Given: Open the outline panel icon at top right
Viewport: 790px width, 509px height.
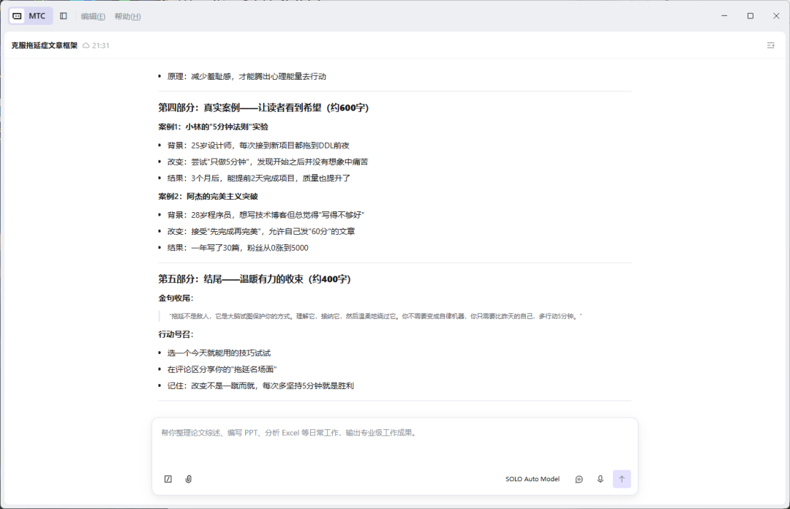Looking at the screenshot, I should 770,45.
